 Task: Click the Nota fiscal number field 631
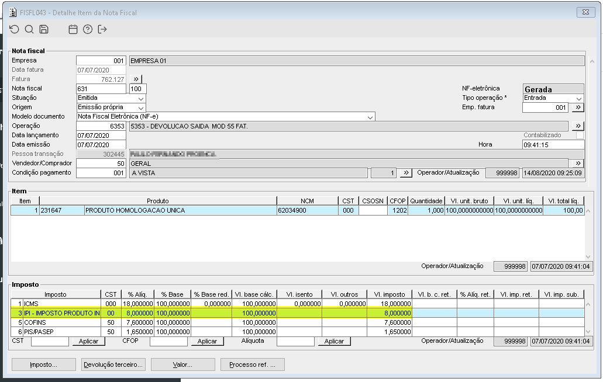101,89
